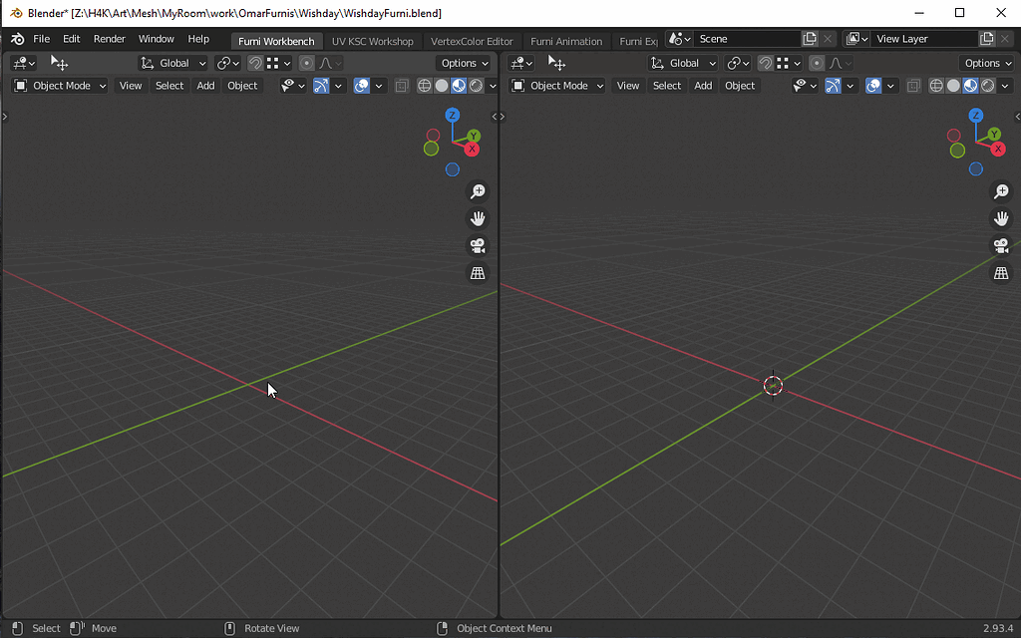Toggle gizmo display in left viewport
Viewport: 1021px width, 638px height.
pyautogui.click(x=321, y=86)
